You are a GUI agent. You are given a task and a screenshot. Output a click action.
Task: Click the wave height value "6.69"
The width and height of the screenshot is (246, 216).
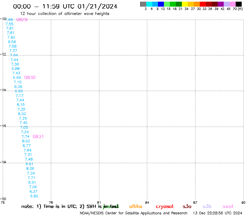coord(17,77)
